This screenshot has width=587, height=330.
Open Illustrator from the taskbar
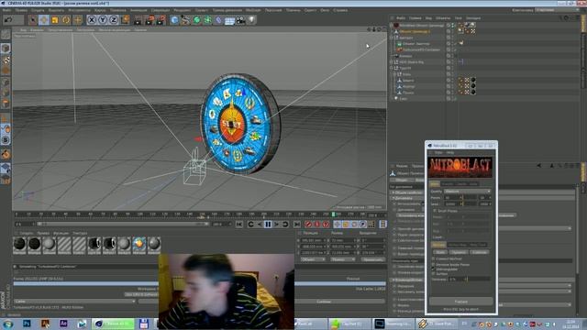coord(45,324)
